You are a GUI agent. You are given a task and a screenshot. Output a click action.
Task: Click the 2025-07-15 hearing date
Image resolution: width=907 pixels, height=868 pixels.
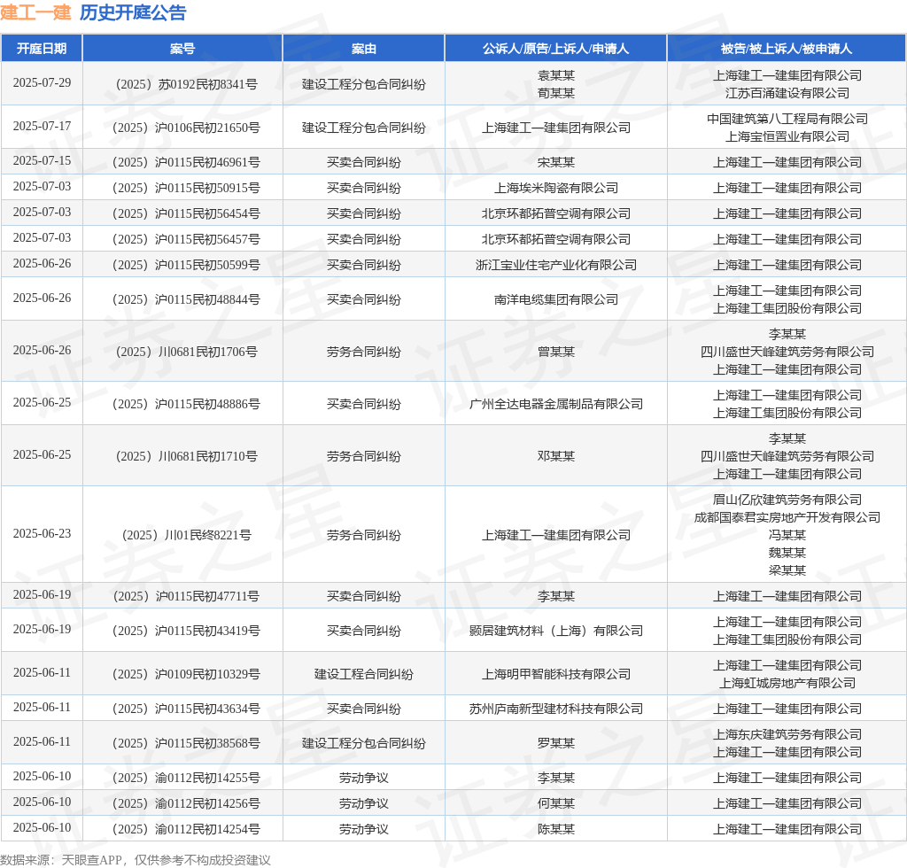point(42,161)
